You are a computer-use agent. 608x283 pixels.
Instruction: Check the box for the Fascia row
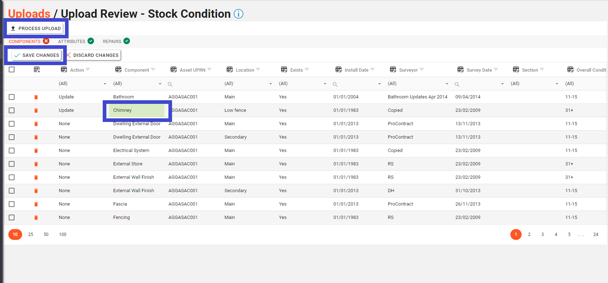[12, 204]
